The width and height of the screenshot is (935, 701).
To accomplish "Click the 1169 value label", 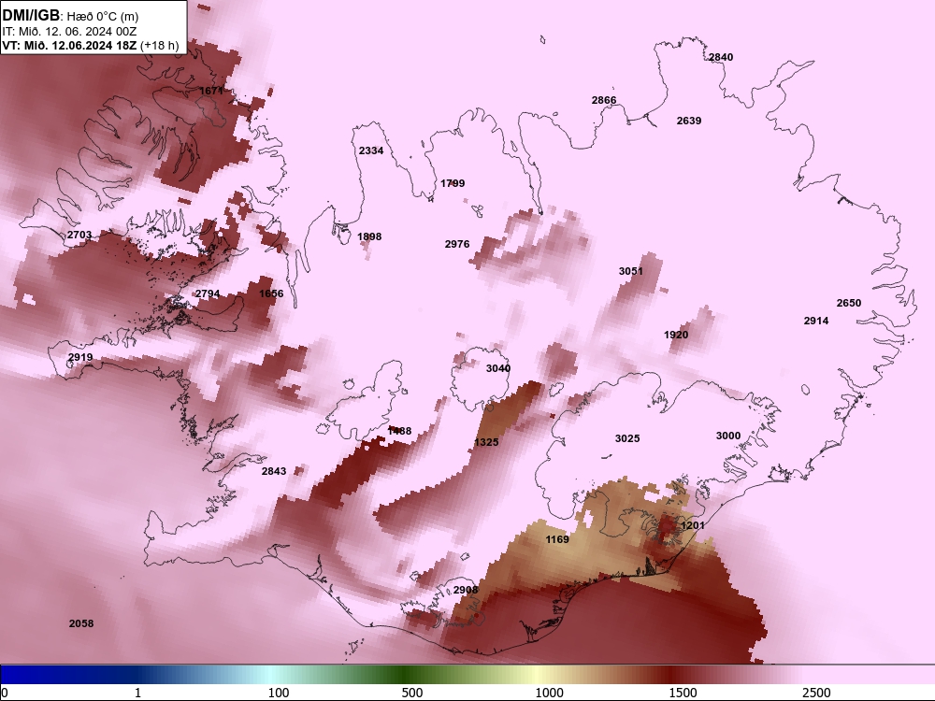I will click(557, 539).
